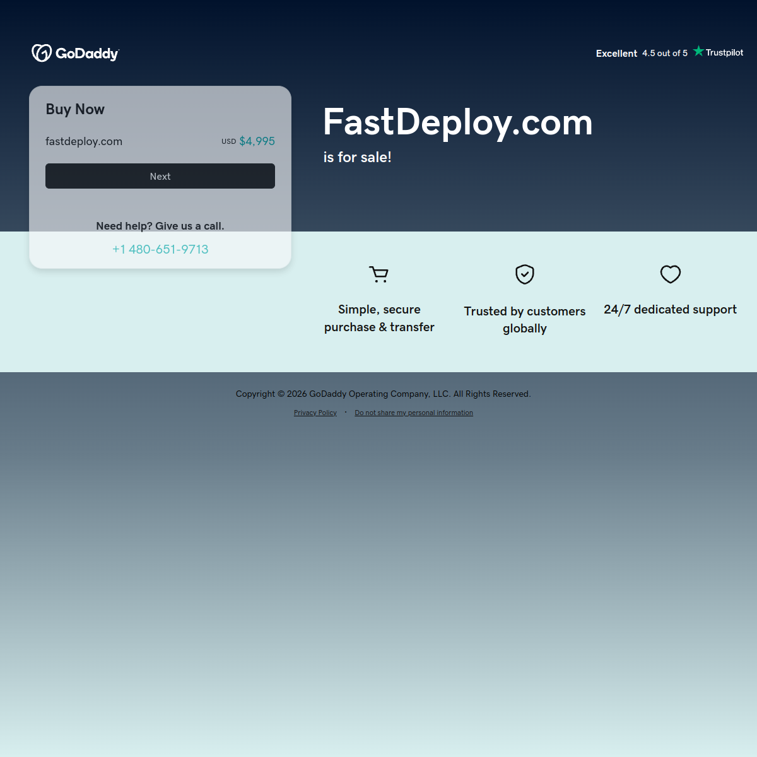757x757 pixels.
Task: Click the 'Excellent' rating label
Action: [617, 54]
